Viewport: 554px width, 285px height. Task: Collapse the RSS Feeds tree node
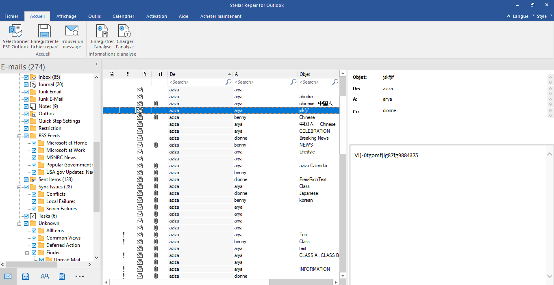[19, 136]
